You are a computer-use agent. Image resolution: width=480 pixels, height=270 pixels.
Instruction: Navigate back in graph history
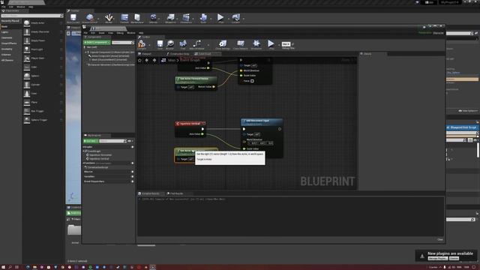click(x=147, y=60)
